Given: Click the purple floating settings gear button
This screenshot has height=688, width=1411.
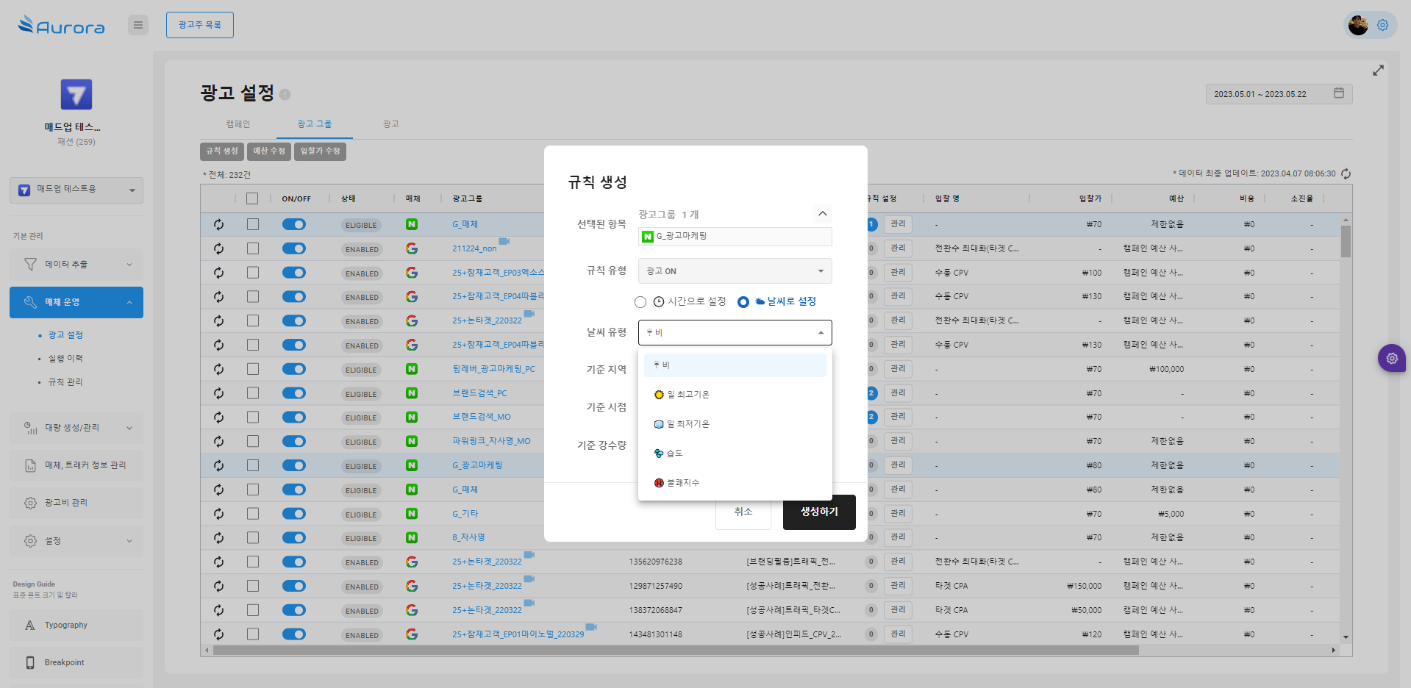Looking at the screenshot, I should [x=1391, y=359].
